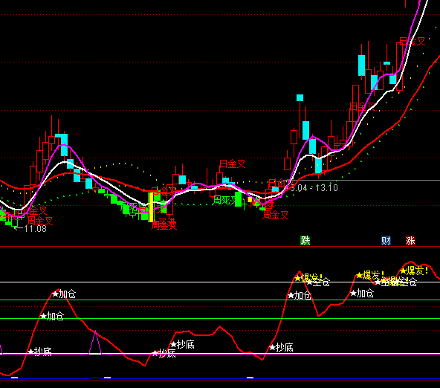Select the green 周死叉 signal label

(224, 200)
